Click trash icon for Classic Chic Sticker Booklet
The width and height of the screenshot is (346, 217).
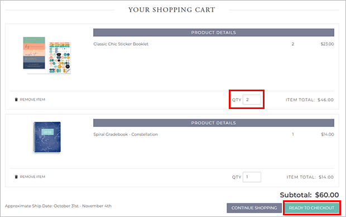(x=16, y=100)
